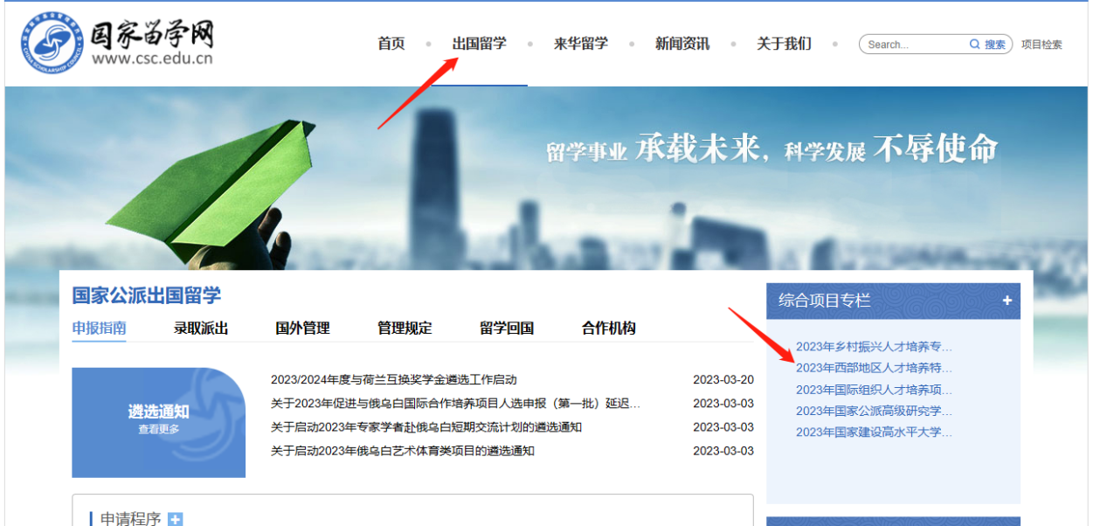The width and height of the screenshot is (1107, 526).
Task: Switch to the 合作机构 tab
Action: [x=608, y=329]
